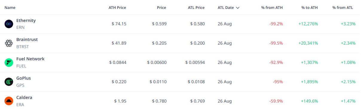
Task: Click Caldera's +149.6% to ATH value
Action: [x=309, y=101]
